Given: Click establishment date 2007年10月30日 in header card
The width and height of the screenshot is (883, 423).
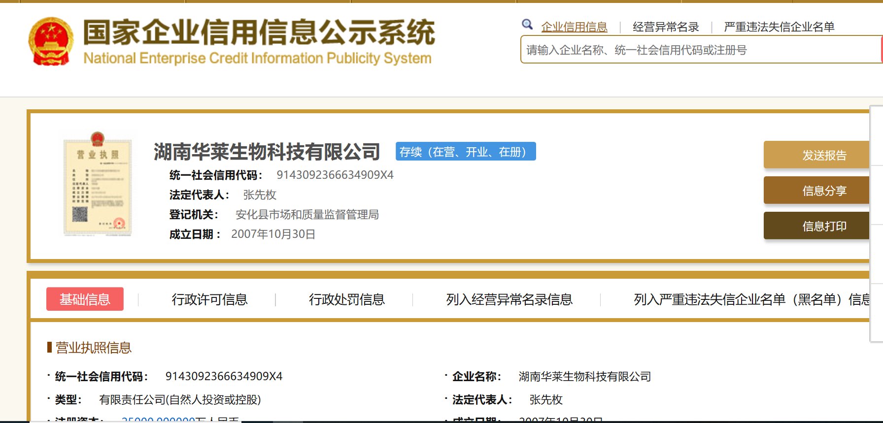Looking at the screenshot, I should (x=273, y=234).
